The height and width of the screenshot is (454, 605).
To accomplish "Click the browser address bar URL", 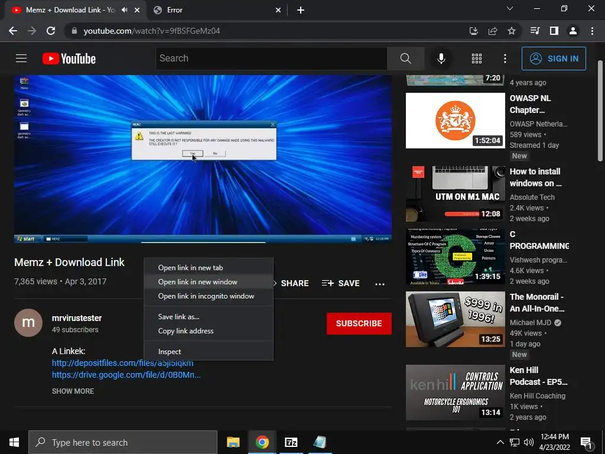I will click(x=152, y=31).
